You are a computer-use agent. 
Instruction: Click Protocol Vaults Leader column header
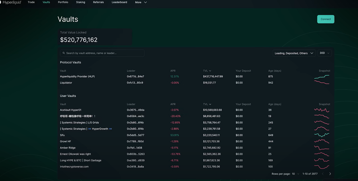coord(131,71)
